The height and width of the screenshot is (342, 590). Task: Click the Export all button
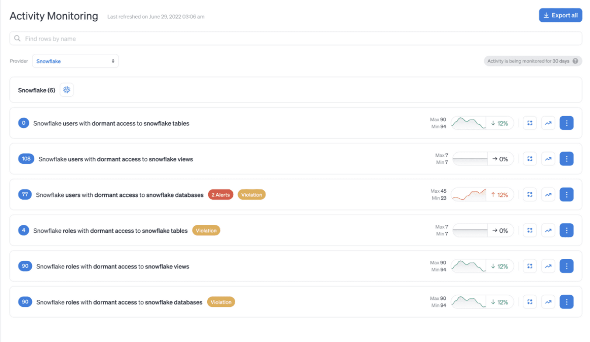(x=560, y=15)
